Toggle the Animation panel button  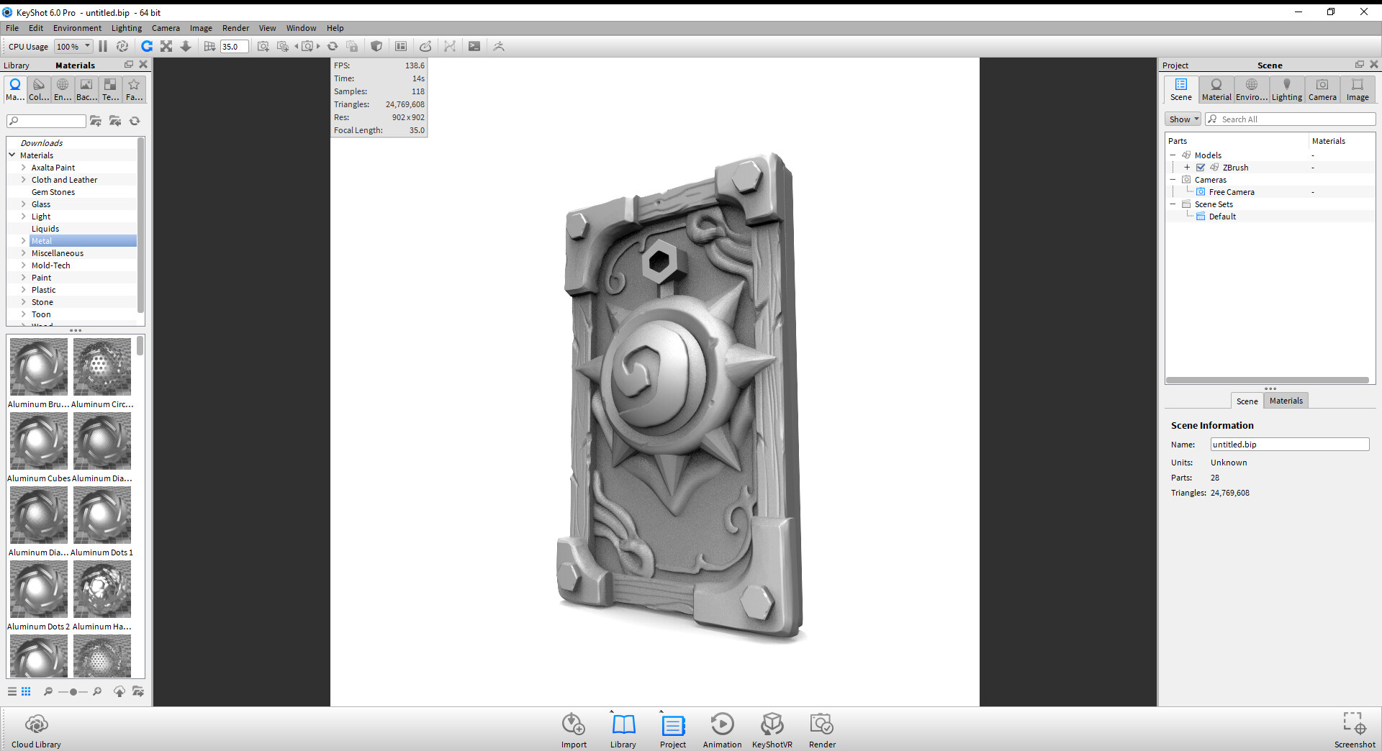(x=722, y=731)
